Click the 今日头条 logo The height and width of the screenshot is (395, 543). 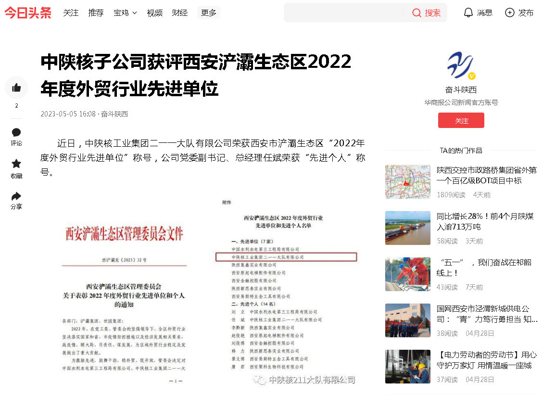28,13
